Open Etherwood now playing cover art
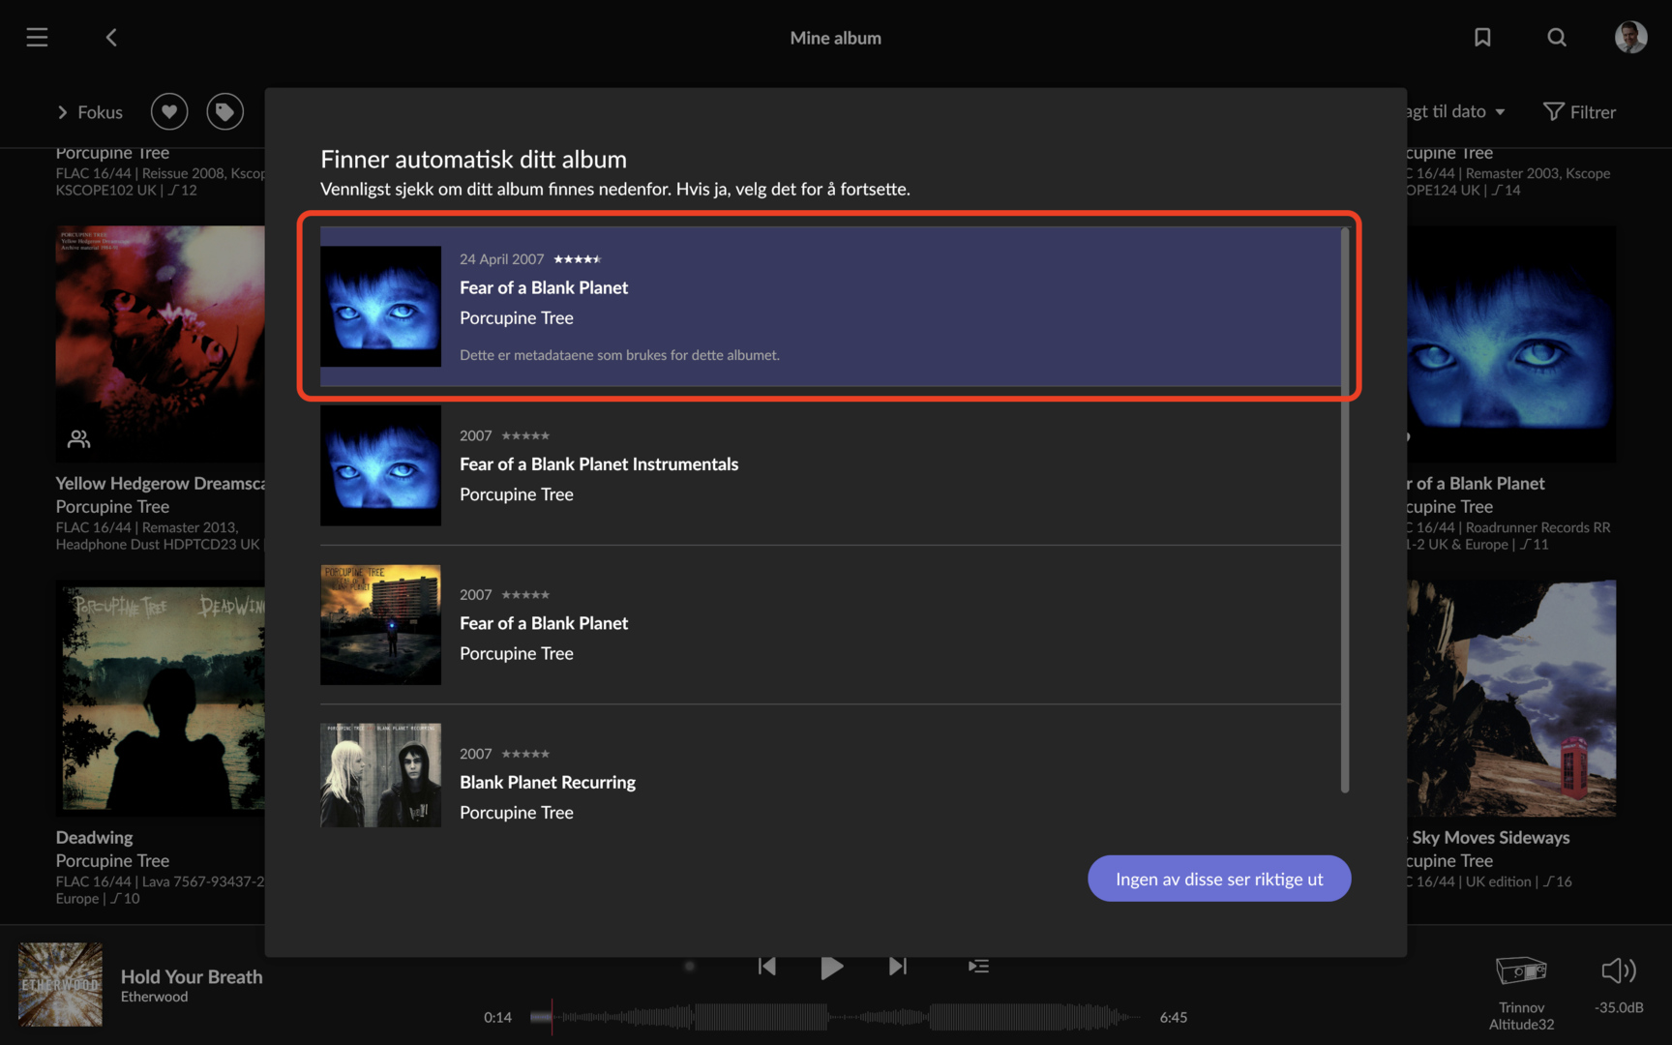1672x1045 pixels. point(60,984)
